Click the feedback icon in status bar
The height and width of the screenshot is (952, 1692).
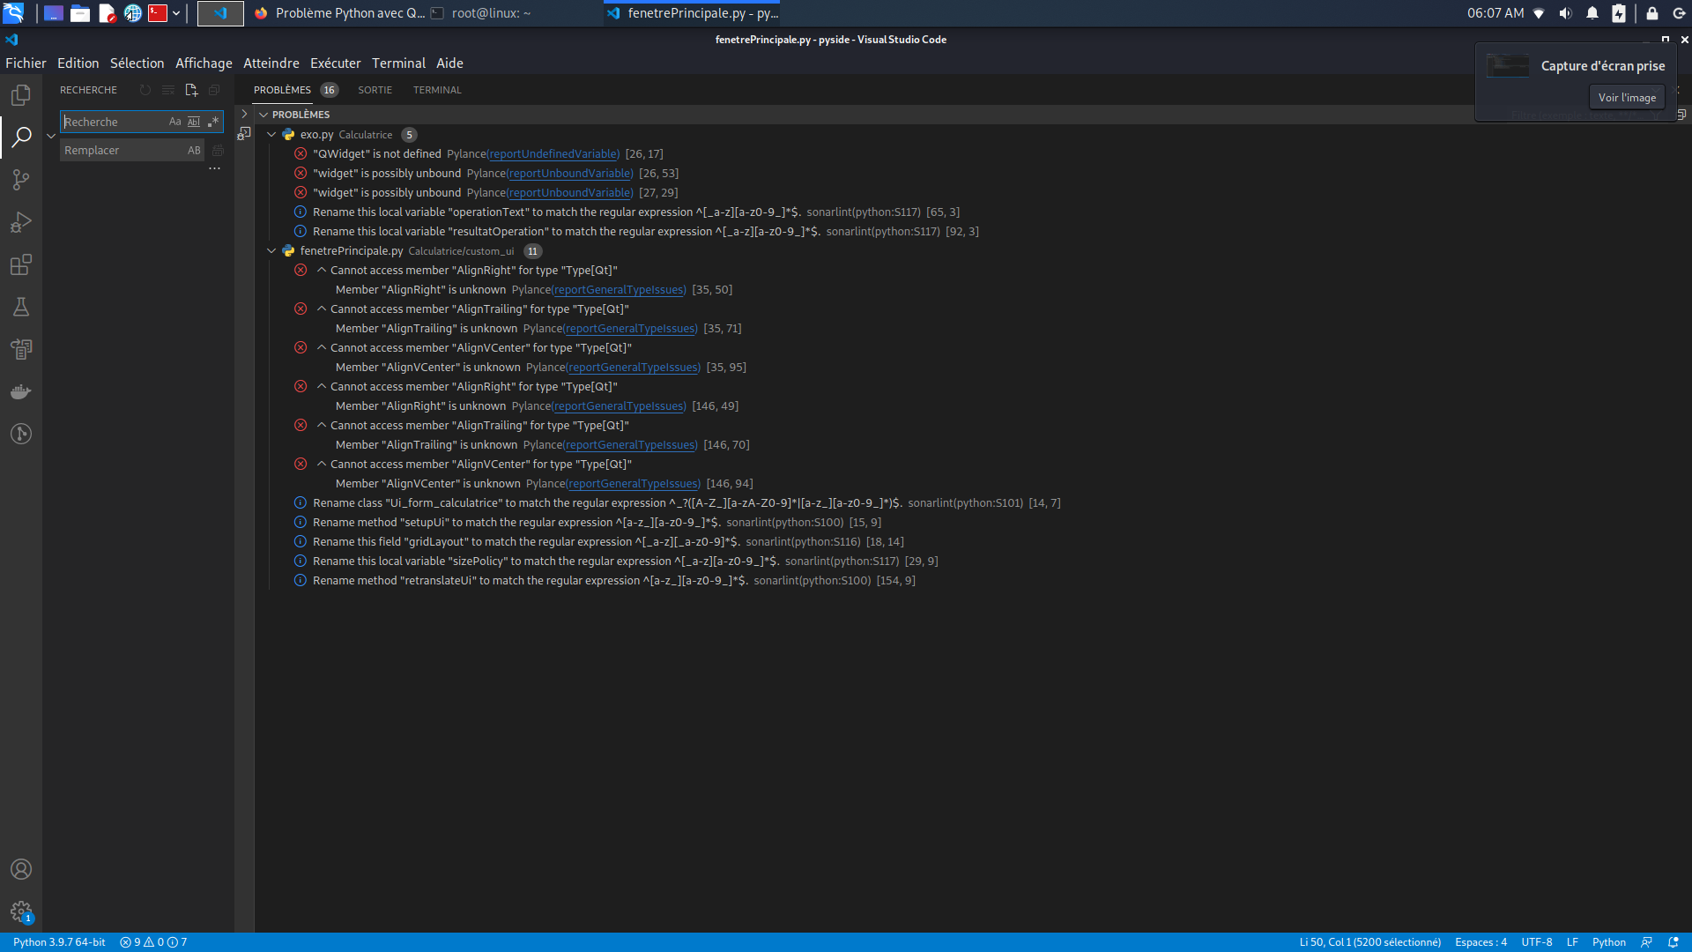[x=1646, y=942]
